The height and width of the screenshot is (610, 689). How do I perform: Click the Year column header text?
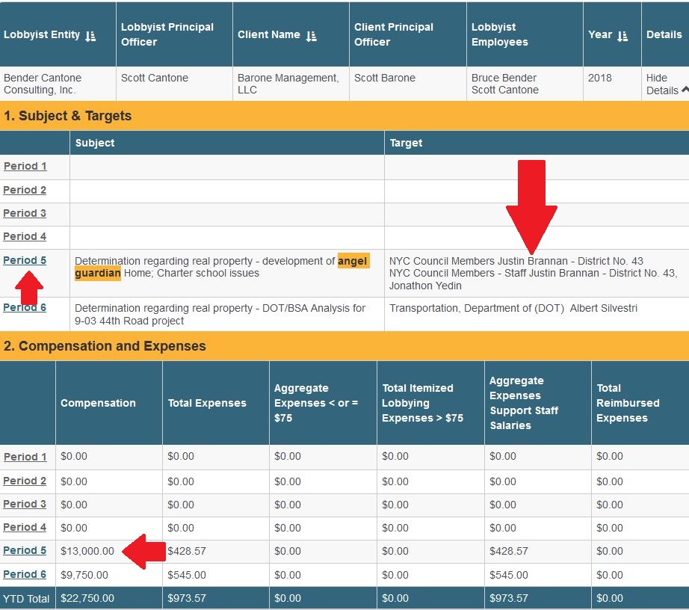(x=600, y=34)
